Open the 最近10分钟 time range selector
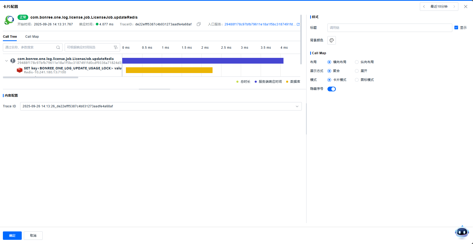 [x=439, y=7]
